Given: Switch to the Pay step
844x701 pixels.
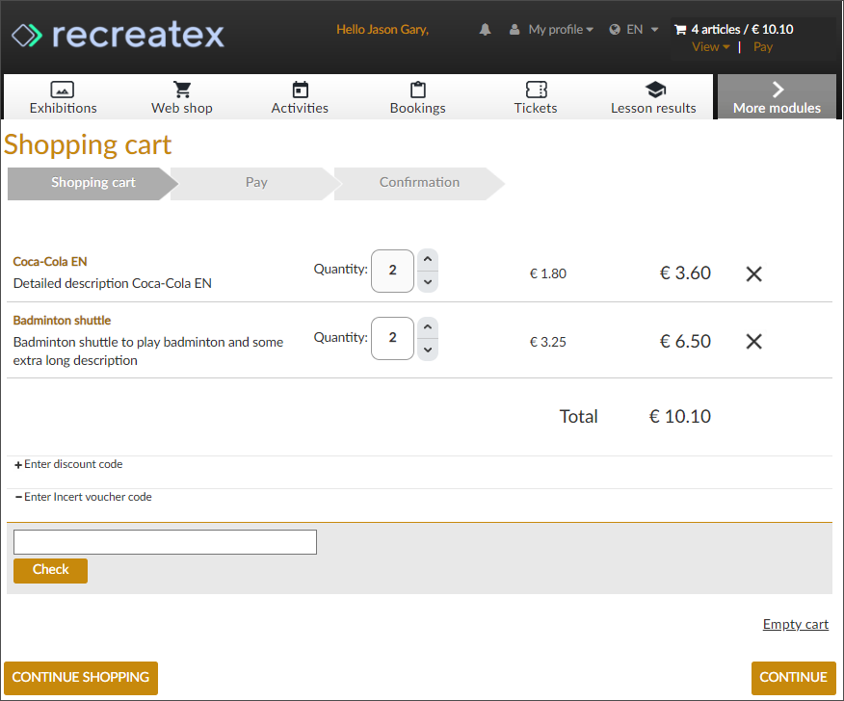Looking at the screenshot, I should [256, 182].
